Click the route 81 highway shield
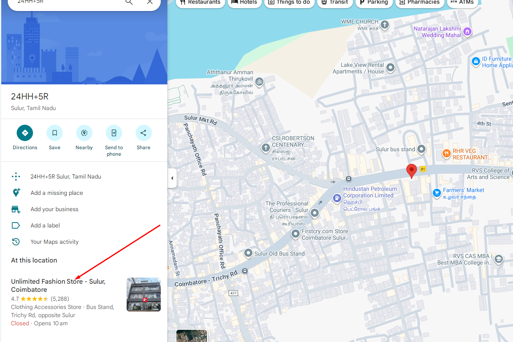Viewport: 513px width, 342px height. 423,169
